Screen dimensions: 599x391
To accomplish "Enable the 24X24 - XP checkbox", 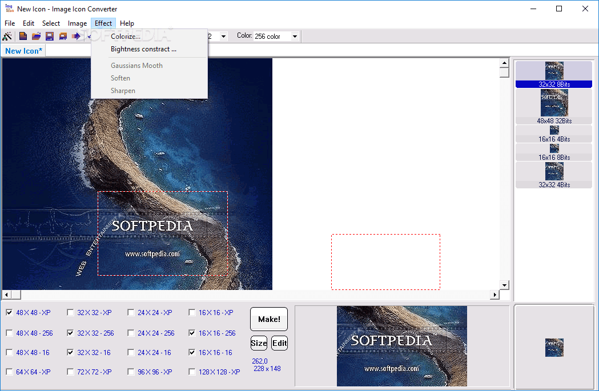I will 131,313.
